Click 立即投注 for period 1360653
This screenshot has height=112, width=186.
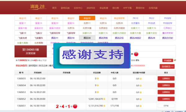(x=166, y=92)
